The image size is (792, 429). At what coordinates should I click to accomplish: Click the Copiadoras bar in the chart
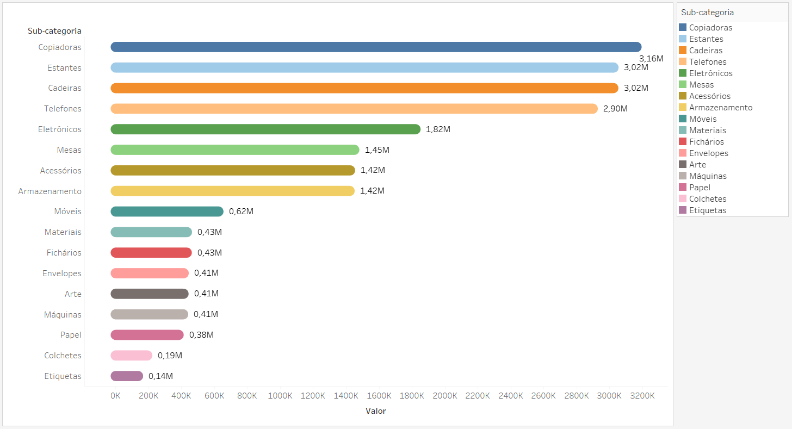point(376,47)
